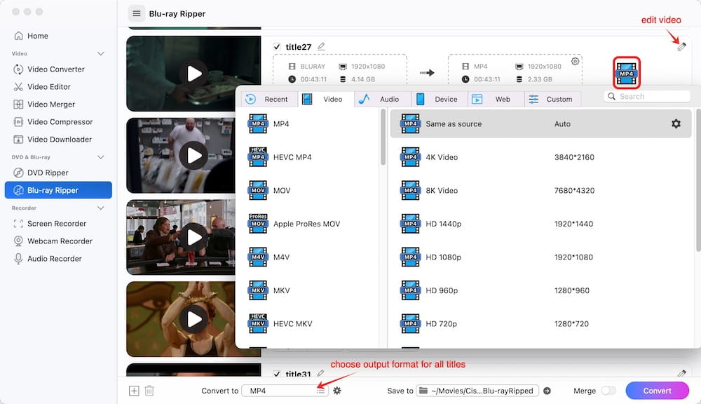
Task: Click edit pencil on title31 row
Action: click(681, 373)
